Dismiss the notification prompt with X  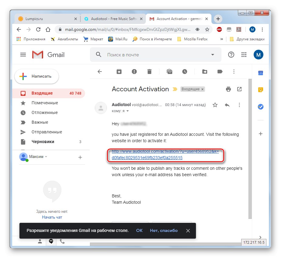[x=188, y=231]
